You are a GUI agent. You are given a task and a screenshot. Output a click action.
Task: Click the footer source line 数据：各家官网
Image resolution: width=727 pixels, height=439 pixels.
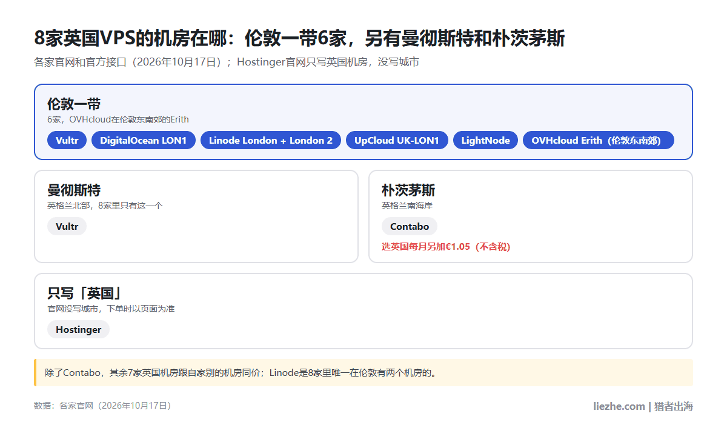[x=104, y=406]
